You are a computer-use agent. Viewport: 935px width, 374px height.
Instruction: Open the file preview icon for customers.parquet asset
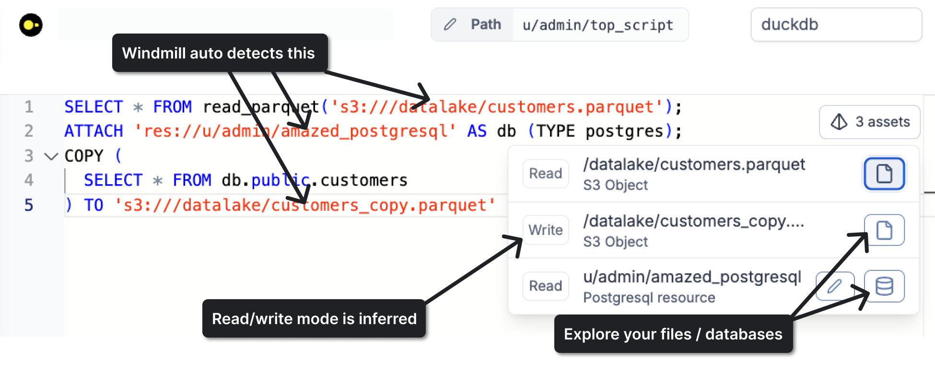click(x=884, y=174)
